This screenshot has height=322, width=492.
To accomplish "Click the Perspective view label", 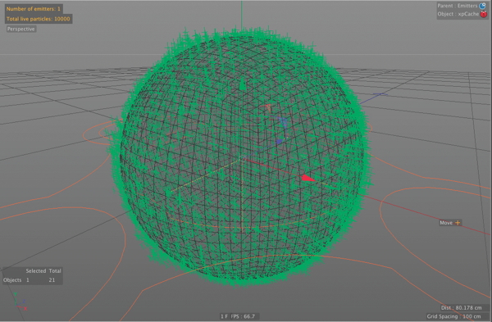I will (x=21, y=29).
